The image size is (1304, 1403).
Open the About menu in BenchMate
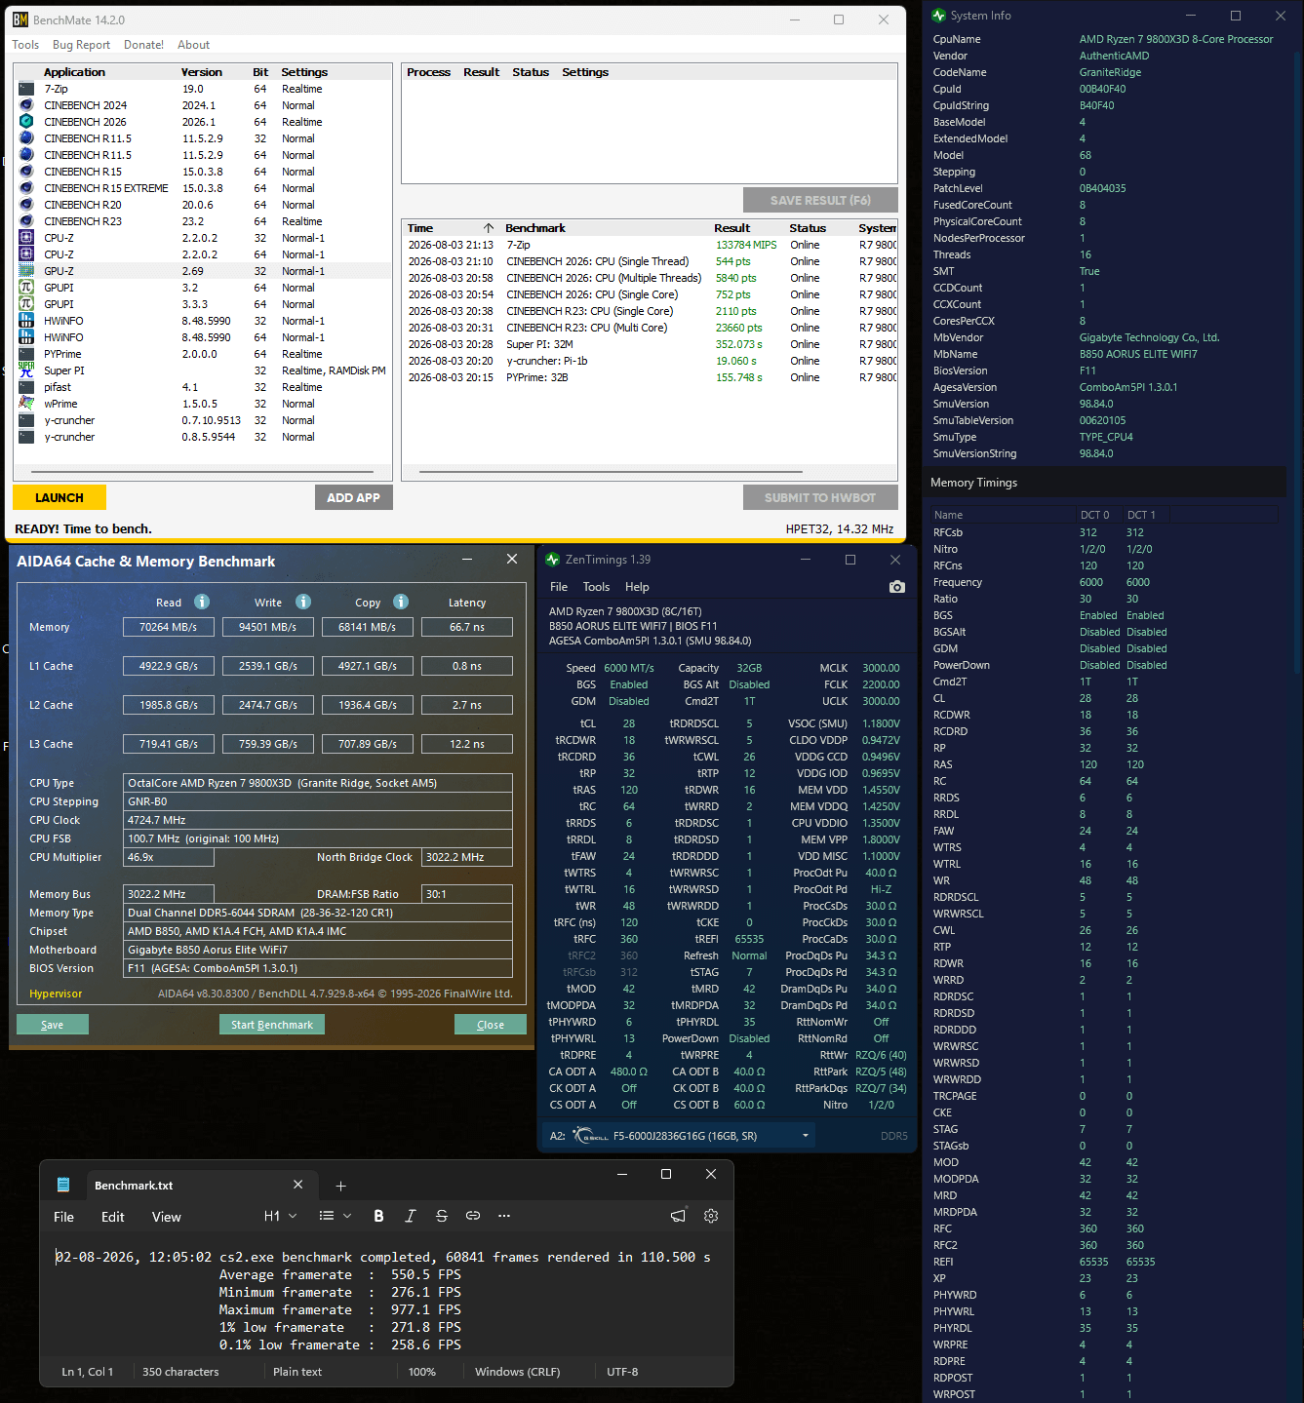[193, 45]
